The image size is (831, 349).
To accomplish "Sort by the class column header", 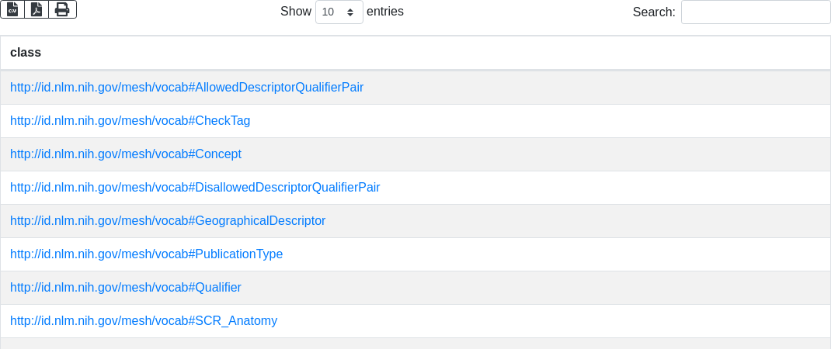I will point(26,53).
